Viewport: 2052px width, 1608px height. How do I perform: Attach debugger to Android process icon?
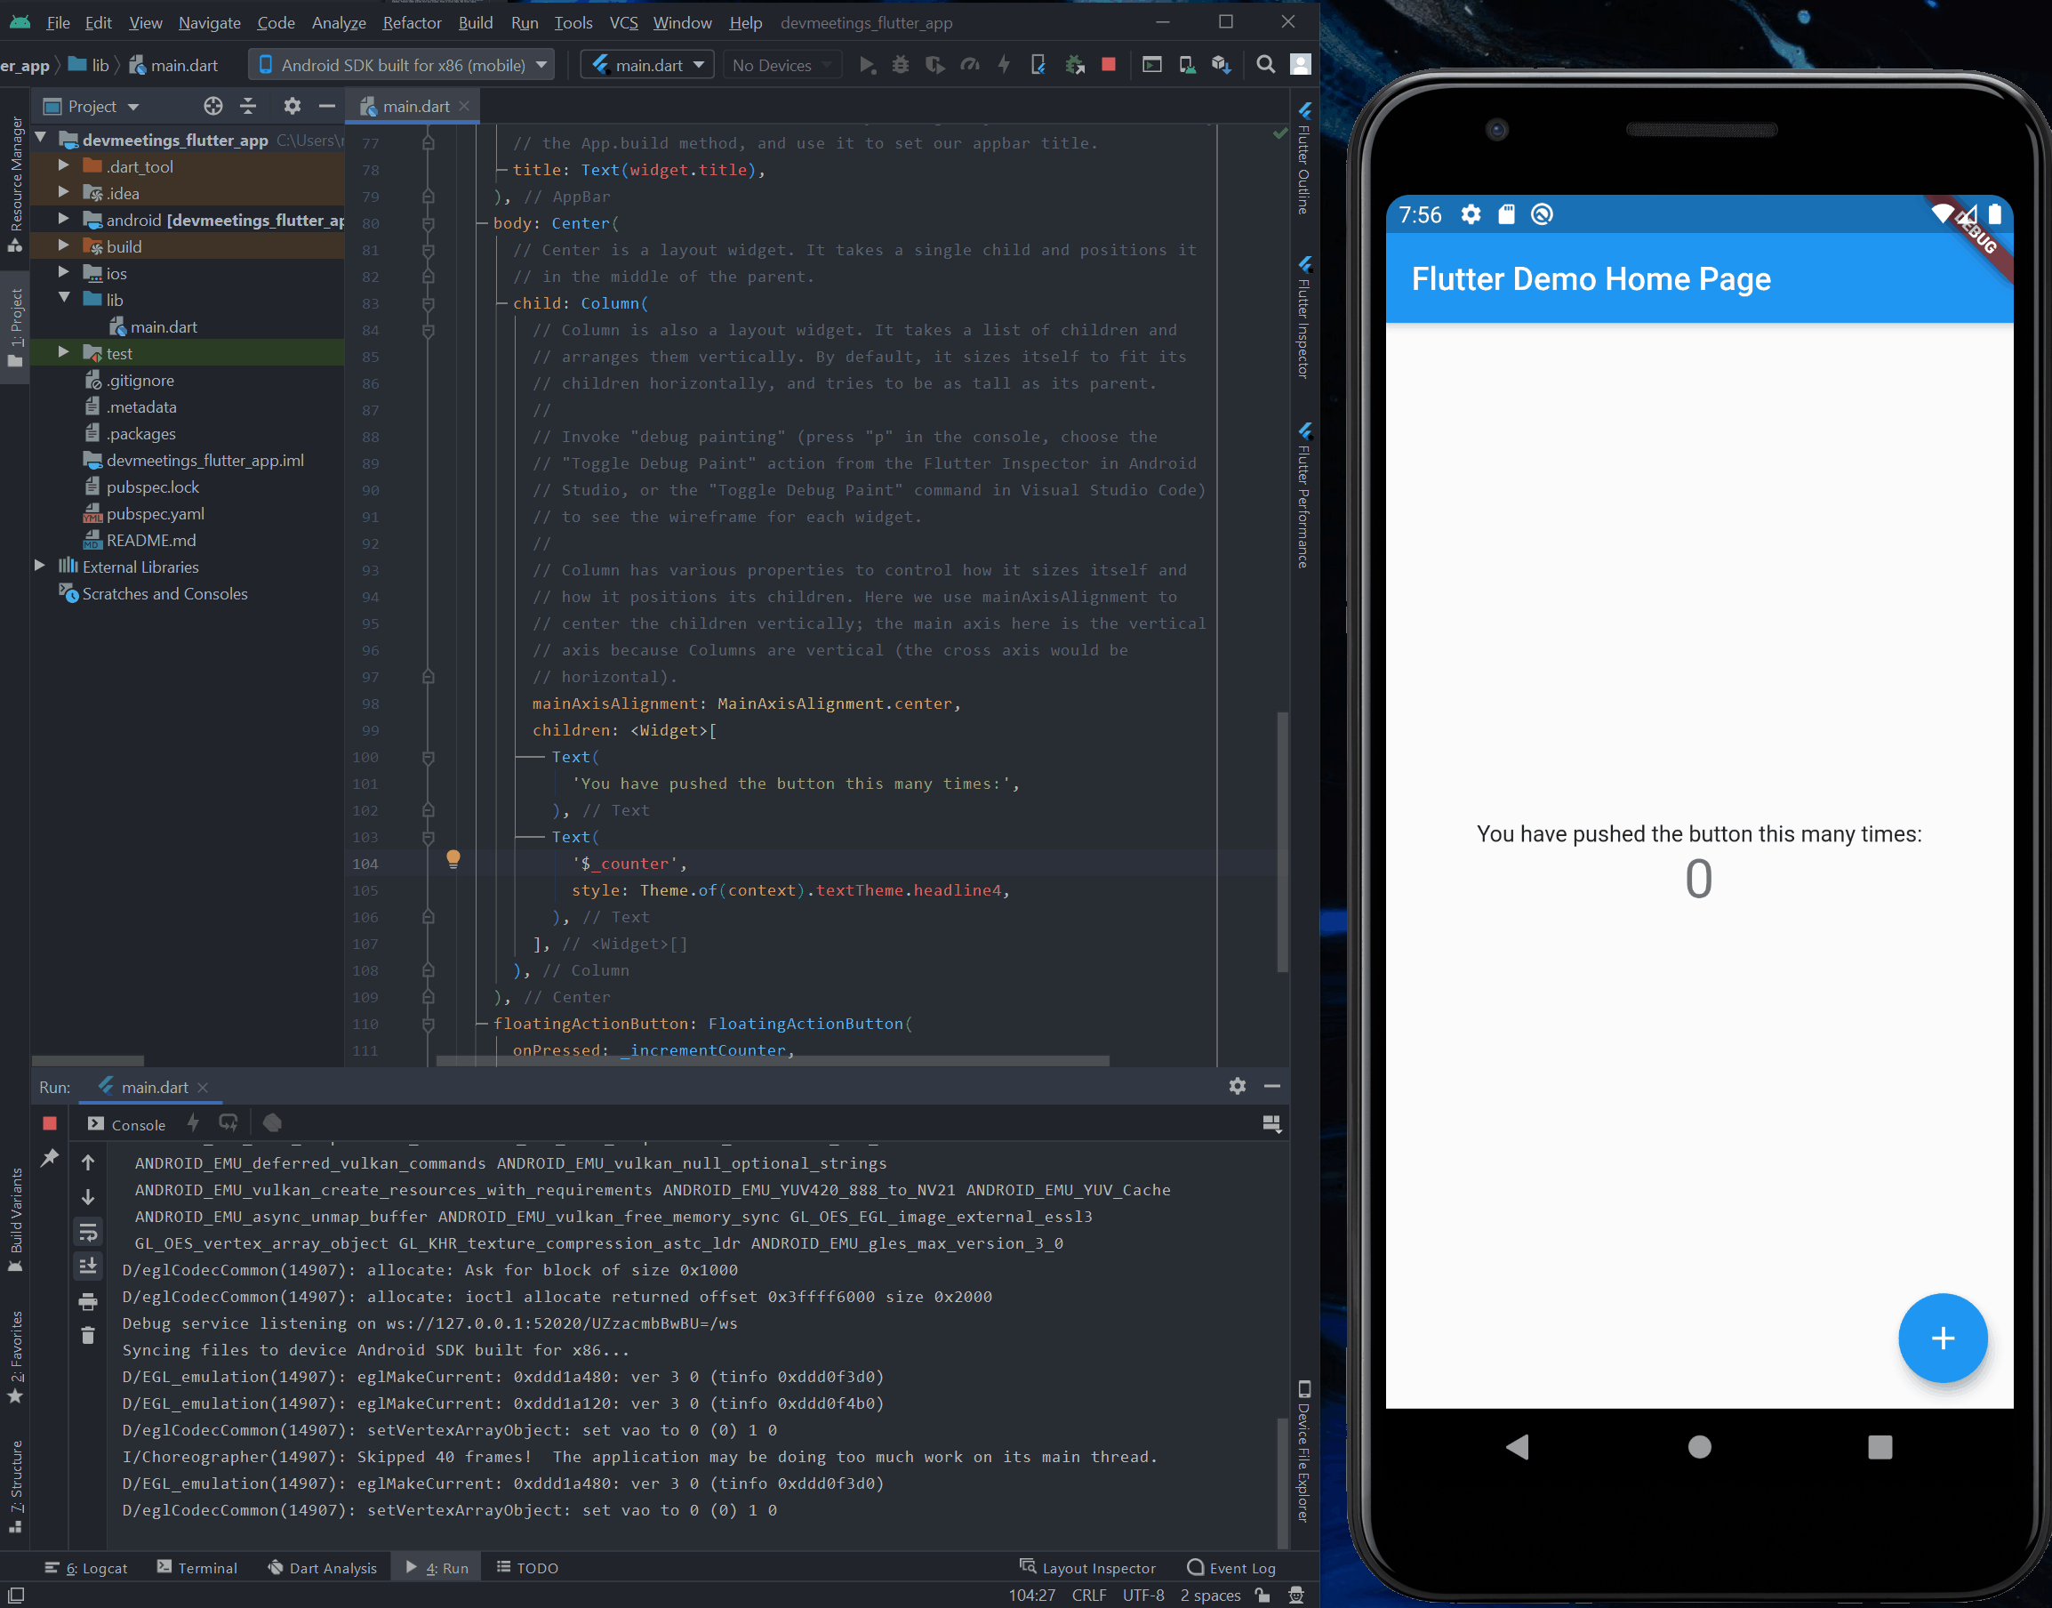point(1074,65)
